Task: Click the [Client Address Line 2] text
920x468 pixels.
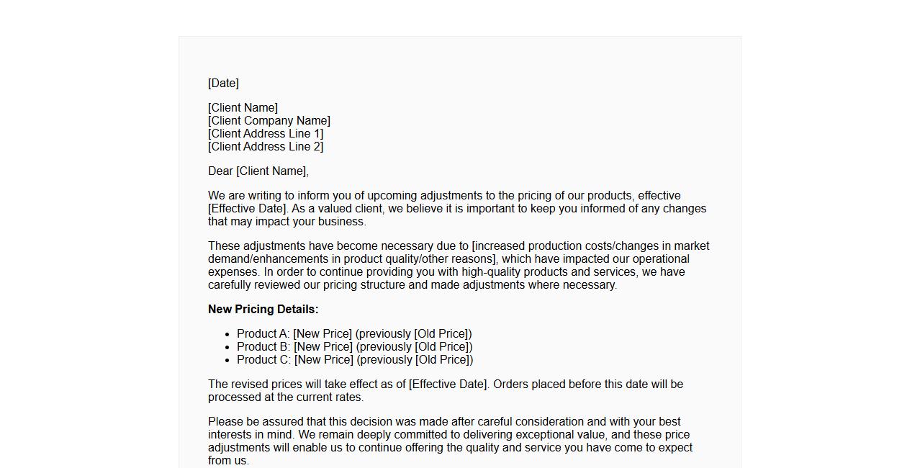Action: point(266,147)
